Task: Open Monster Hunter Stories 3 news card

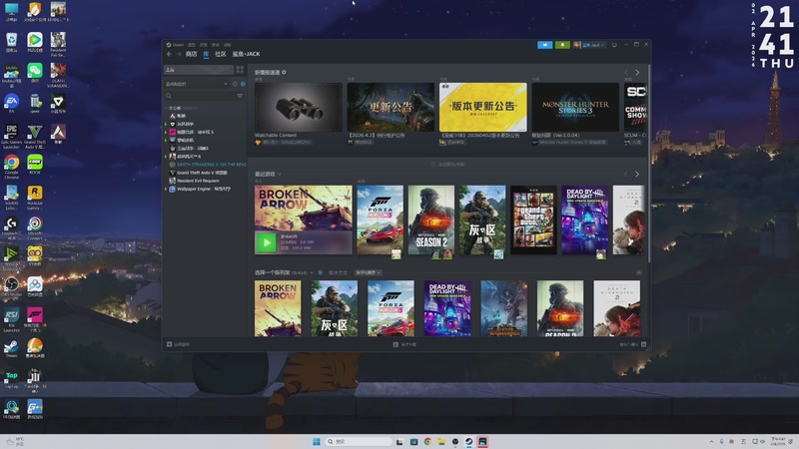Action: click(x=575, y=108)
